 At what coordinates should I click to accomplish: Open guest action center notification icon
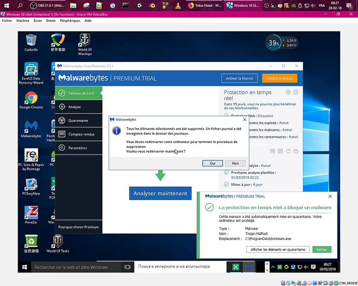pos(313,267)
